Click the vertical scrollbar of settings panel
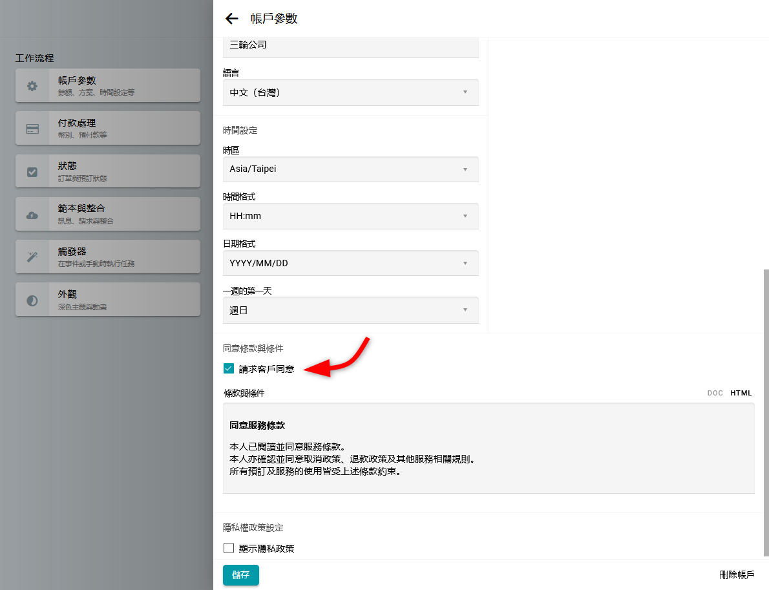This screenshot has width=769, height=590. click(766, 412)
